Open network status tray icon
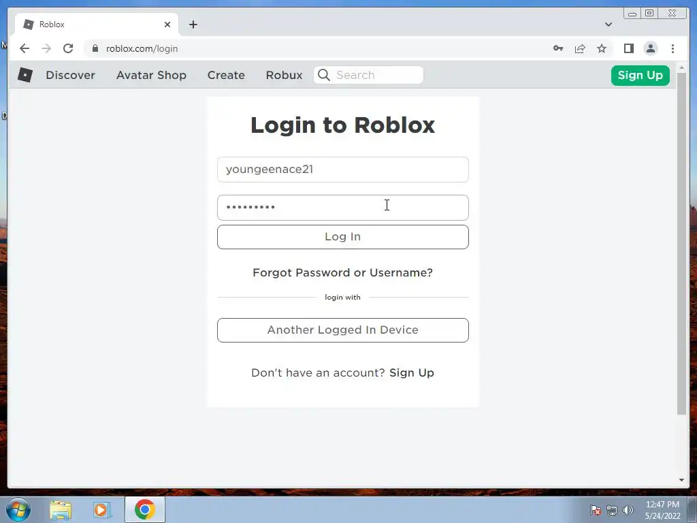Screen dimensions: 697x523 pyautogui.click(x=612, y=510)
